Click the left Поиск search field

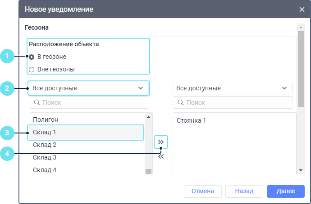tap(92, 103)
